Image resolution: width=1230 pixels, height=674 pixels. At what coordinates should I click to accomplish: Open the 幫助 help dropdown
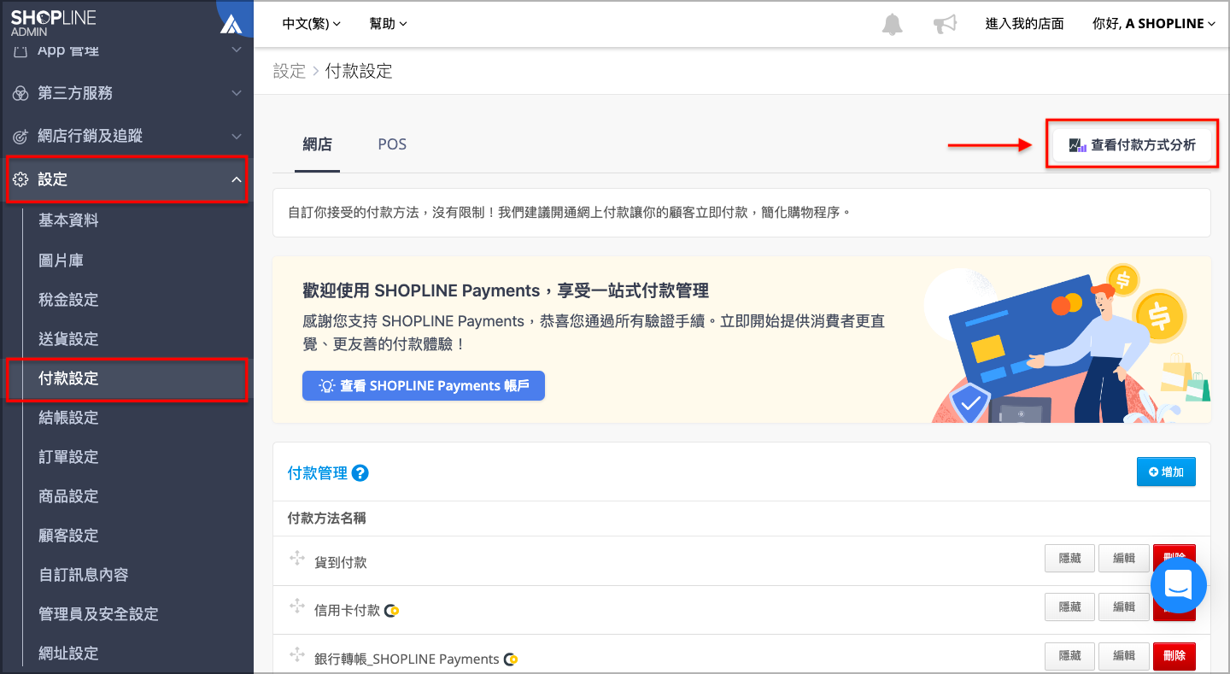388,24
